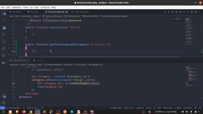Toggle volume speaker in system tray
The image size is (203, 114).
click(187, 112)
